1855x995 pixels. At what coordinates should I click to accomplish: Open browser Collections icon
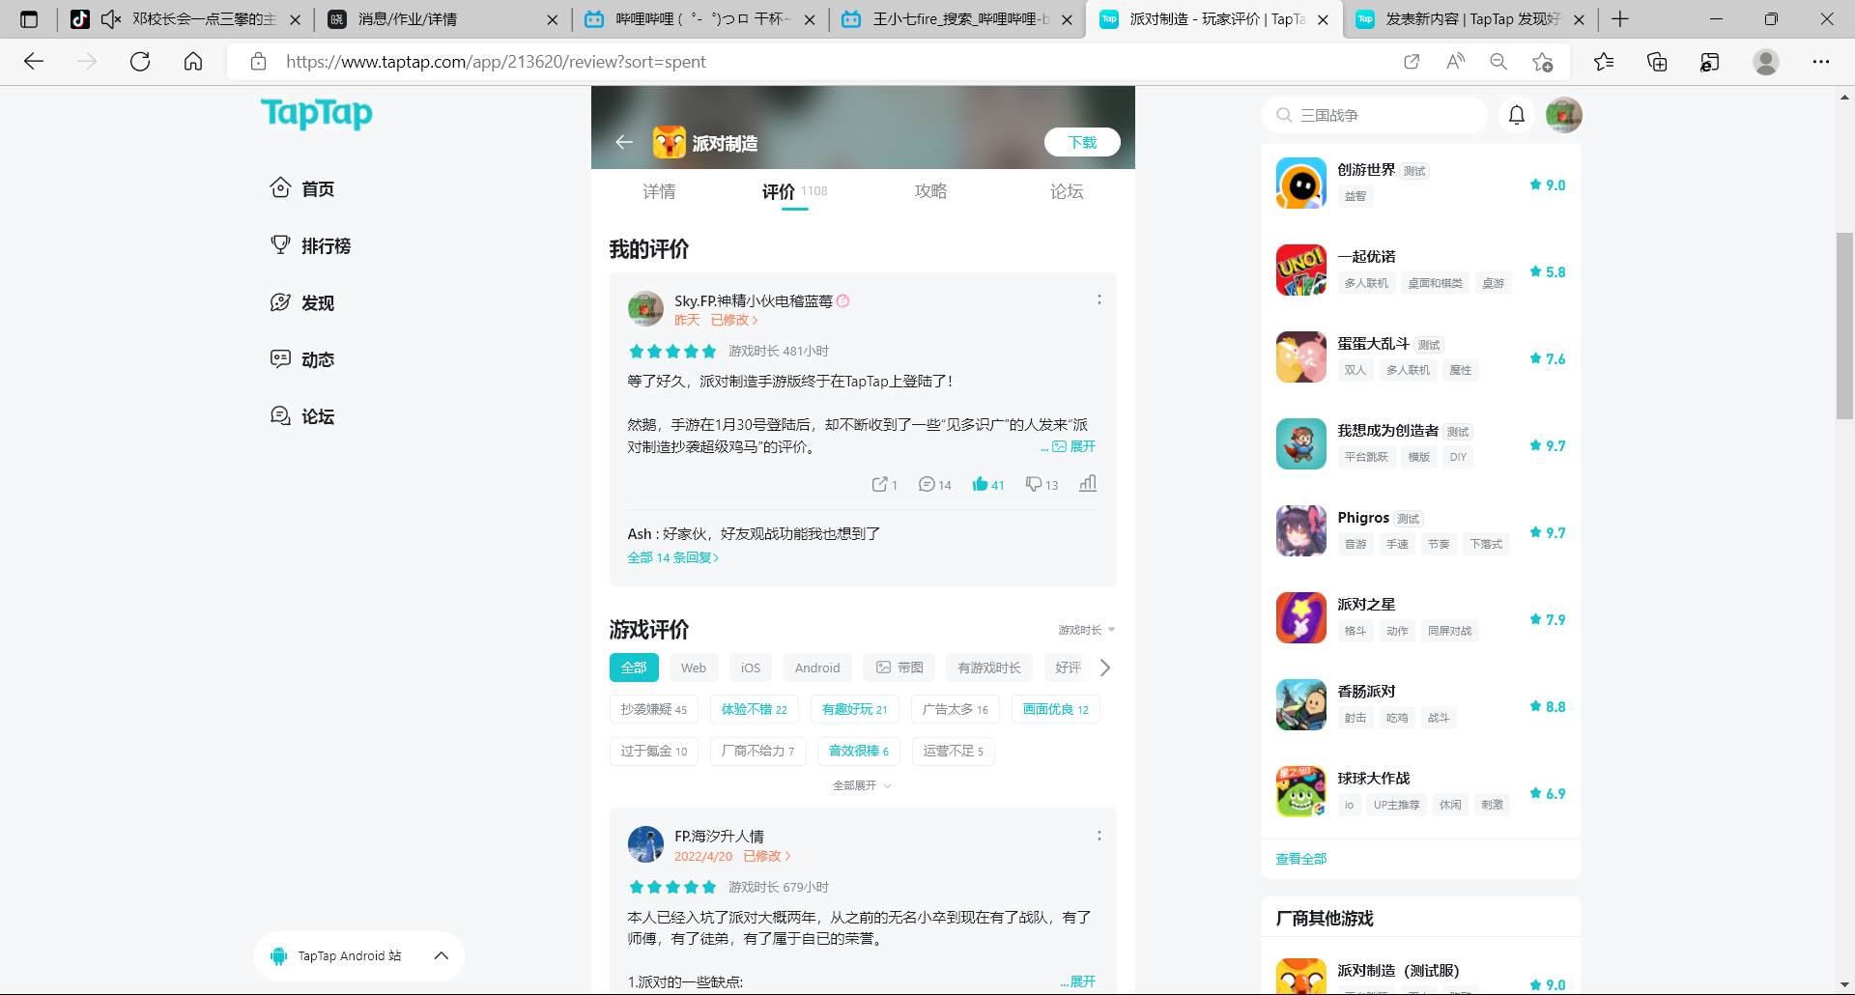1657,62
